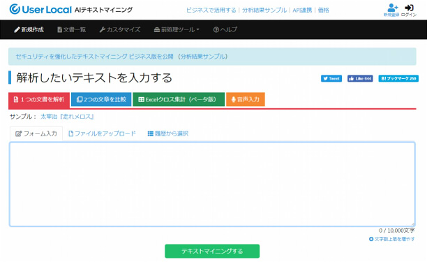Screen dimensions: 427x262
Task: Click the テキストマイニングする button
Action: click(x=212, y=251)
